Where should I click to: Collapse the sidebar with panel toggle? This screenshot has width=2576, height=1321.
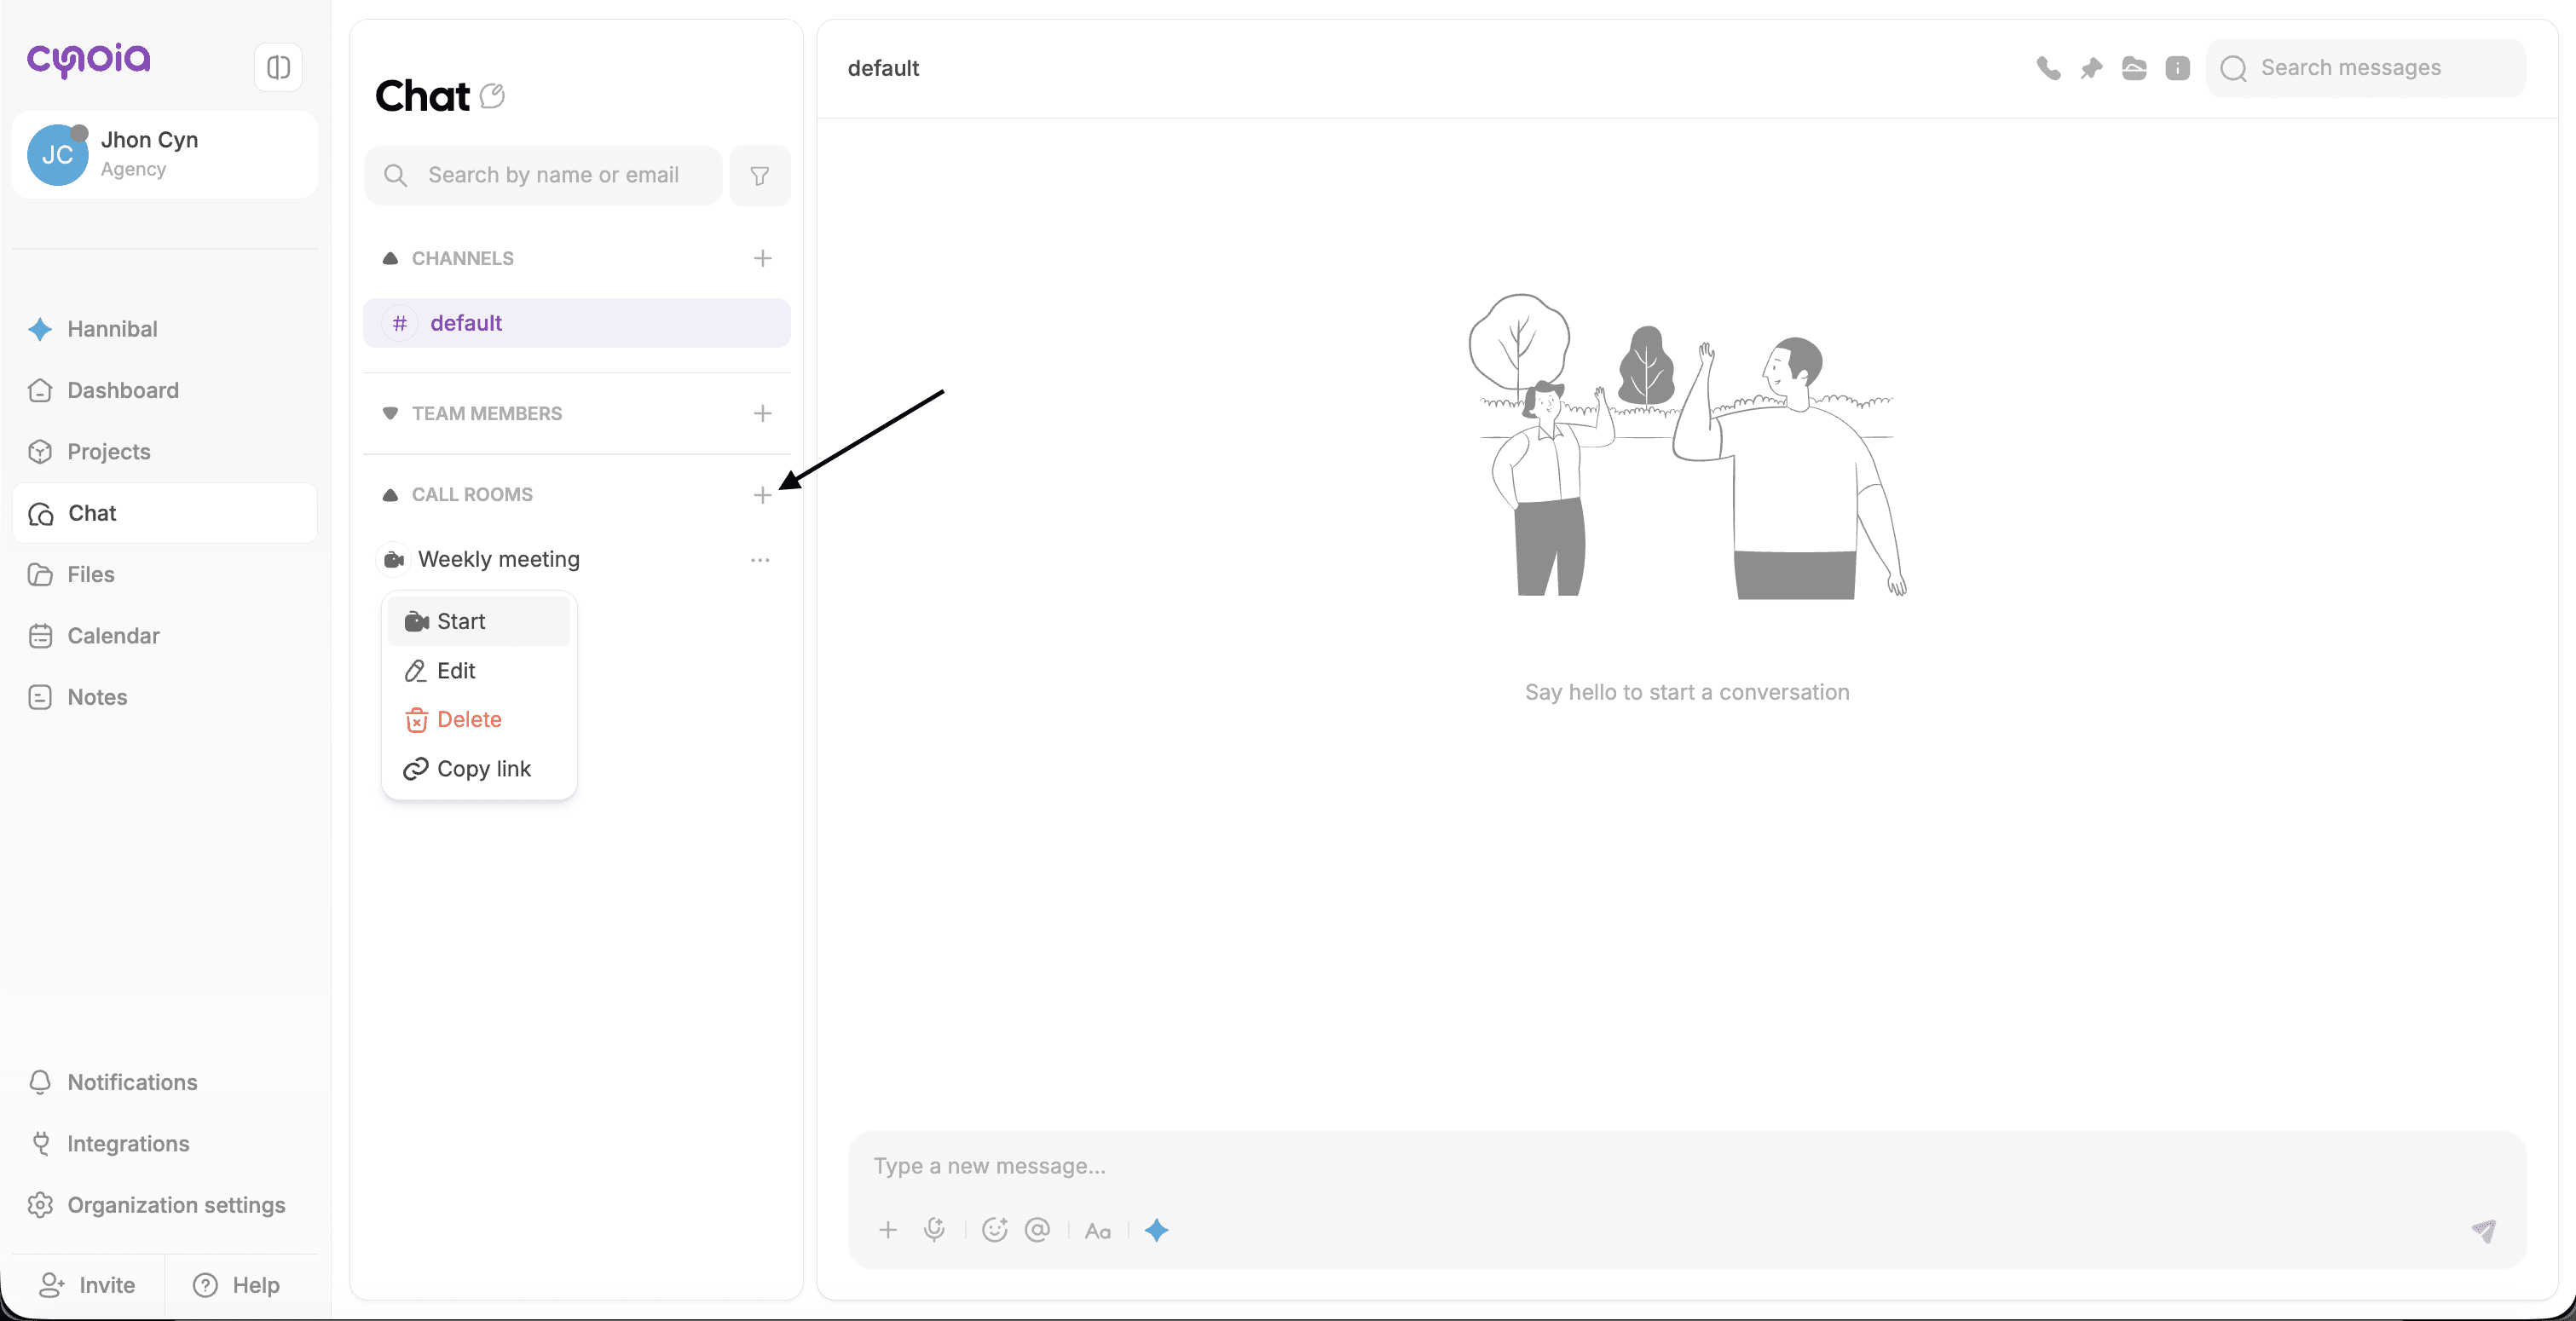click(278, 67)
